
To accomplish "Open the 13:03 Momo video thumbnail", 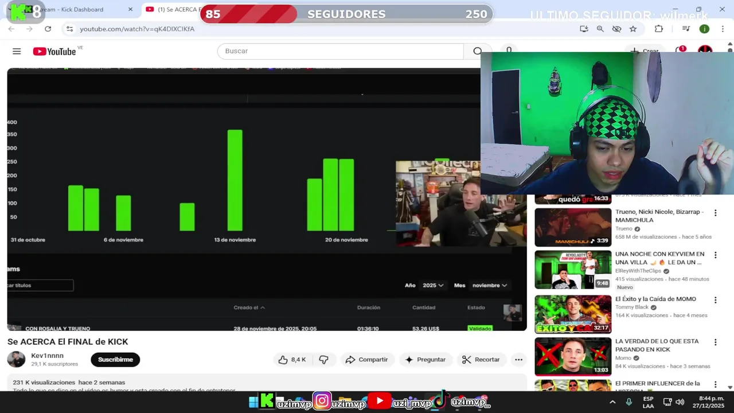I will [x=573, y=357].
